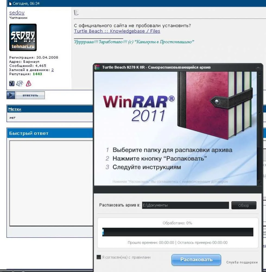Image resolution: width=266 pixels, height=272 pixels.
Task: Click the WinRAR archive icon in title bar
Action: pyautogui.click(x=97, y=67)
